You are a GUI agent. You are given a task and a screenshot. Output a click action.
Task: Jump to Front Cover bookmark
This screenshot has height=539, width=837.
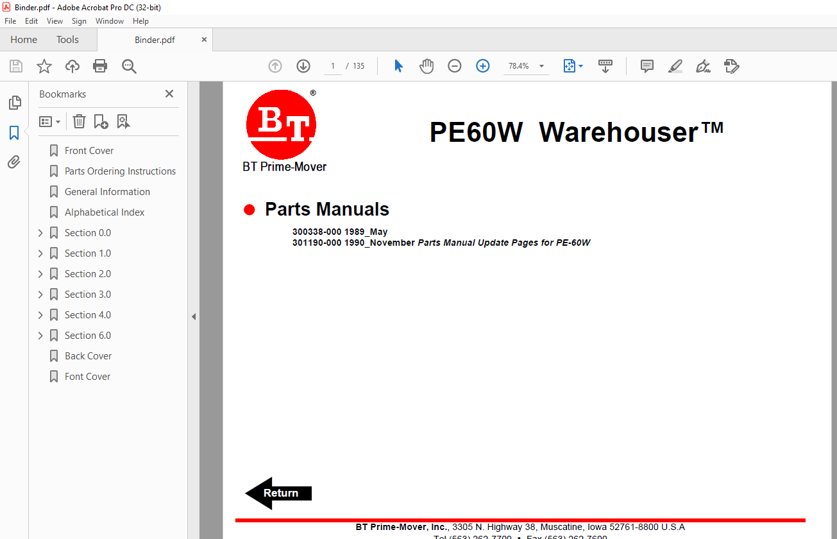[x=89, y=151]
